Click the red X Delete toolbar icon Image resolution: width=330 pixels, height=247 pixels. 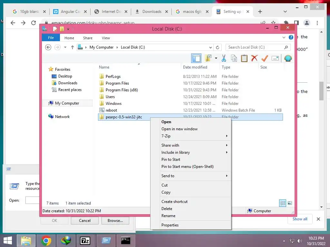254,58
